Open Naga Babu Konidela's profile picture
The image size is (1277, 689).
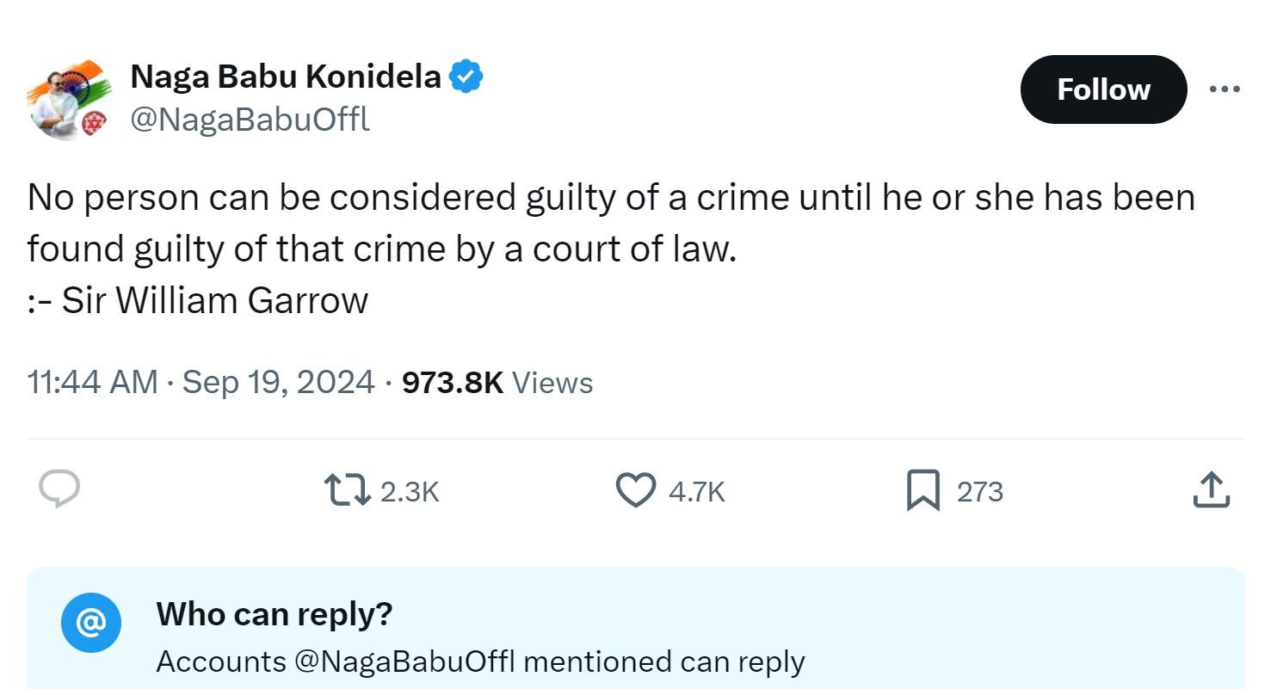(70, 100)
